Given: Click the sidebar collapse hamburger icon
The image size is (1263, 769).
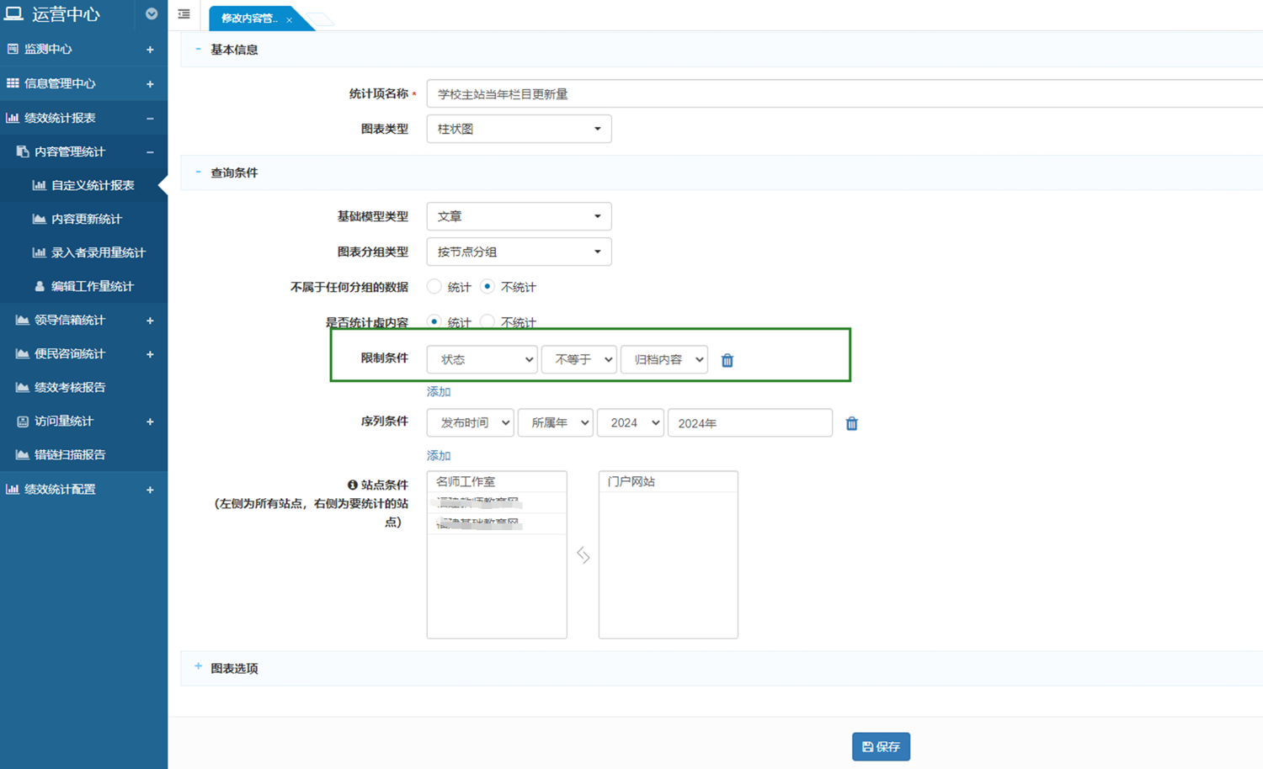Looking at the screenshot, I should pos(184,14).
